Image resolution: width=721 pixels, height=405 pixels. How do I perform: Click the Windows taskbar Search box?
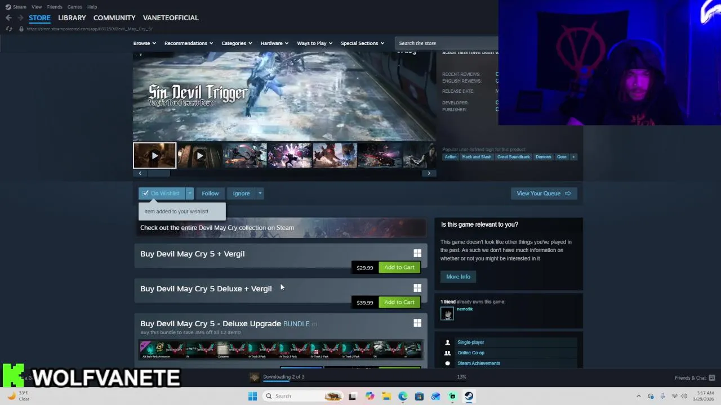click(302, 396)
